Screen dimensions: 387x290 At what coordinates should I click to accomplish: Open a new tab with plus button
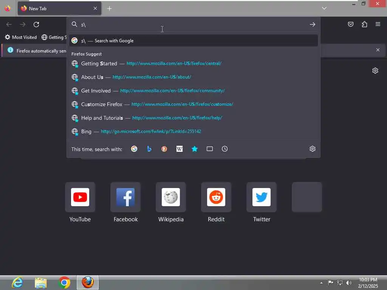tap(109, 8)
